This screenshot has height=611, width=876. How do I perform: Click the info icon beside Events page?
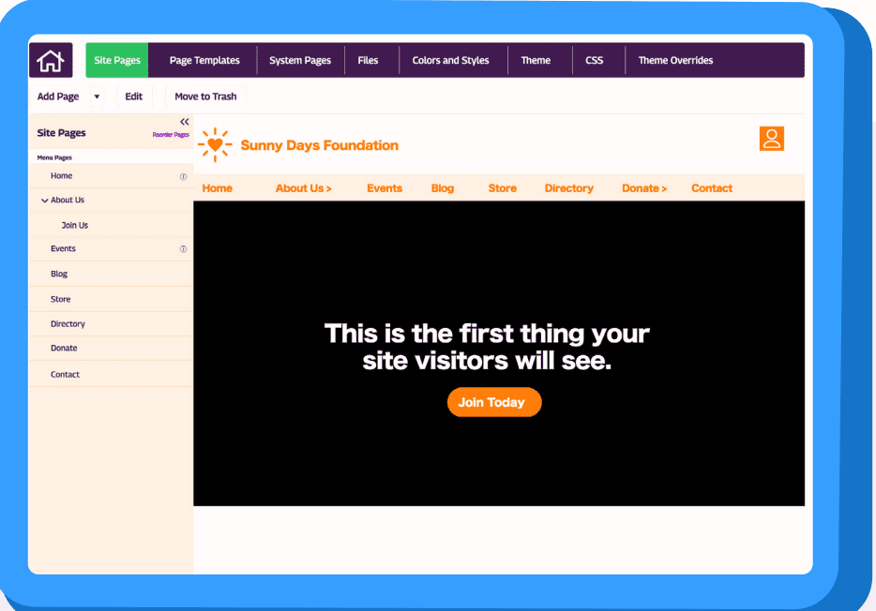[183, 249]
